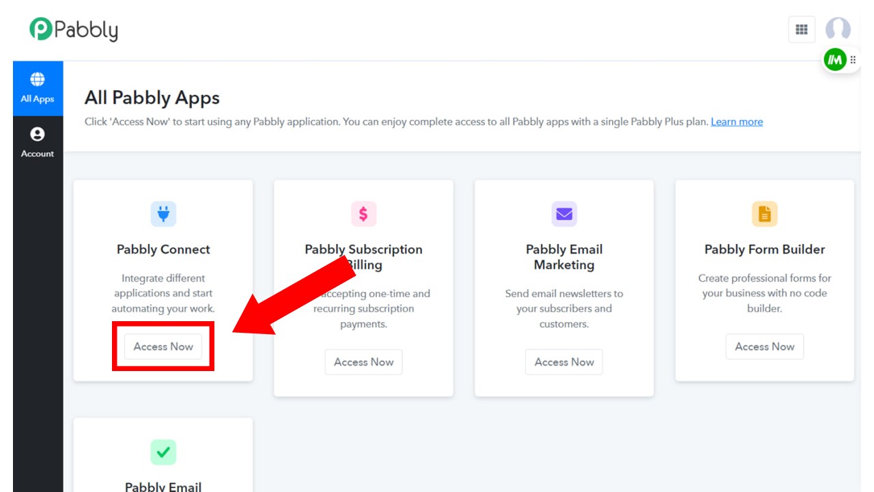Click the Form Builder document icon
Viewport: 874px width, 492px height.
coord(765,214)
